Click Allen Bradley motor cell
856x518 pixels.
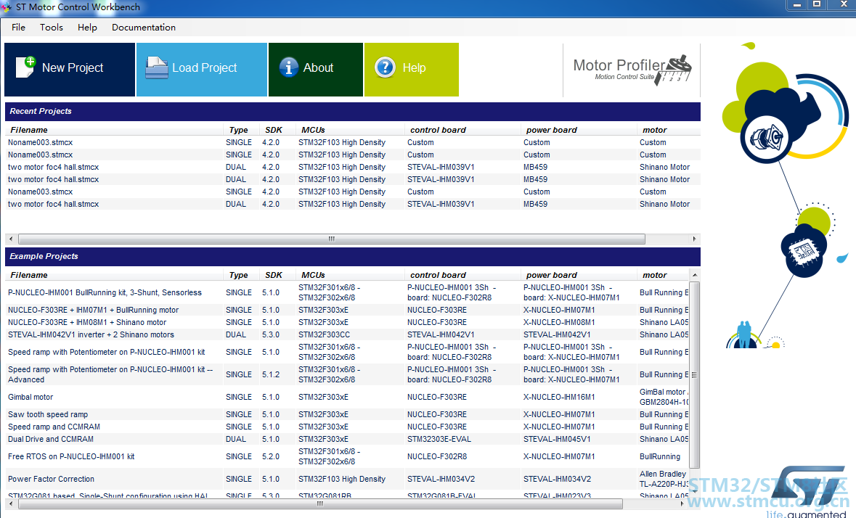tap(664, 479)
